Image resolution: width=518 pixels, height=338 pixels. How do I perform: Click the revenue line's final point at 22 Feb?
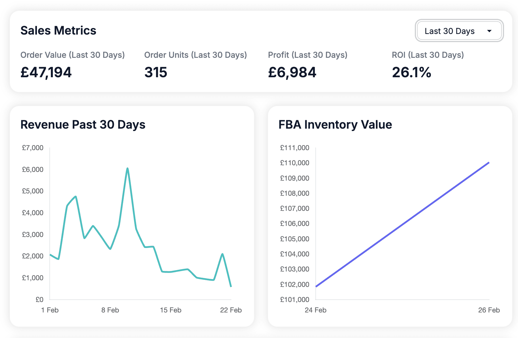(231, 287)
